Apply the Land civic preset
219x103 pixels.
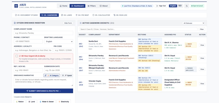32,101
